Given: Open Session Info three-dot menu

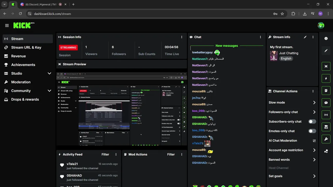Looking at the screenshot, I should [182, 37].
